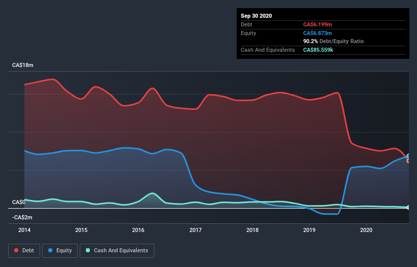Click the 2020 x-axis label
This screenshot has width=417, height=267.
[x=366, y=230]
